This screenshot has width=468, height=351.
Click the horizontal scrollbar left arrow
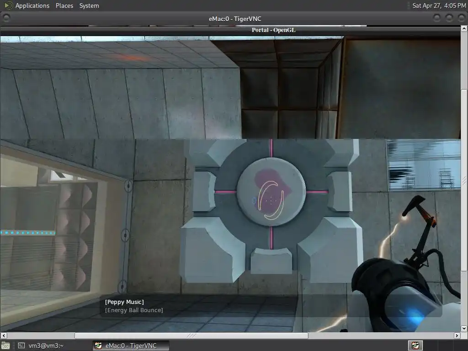3,335
